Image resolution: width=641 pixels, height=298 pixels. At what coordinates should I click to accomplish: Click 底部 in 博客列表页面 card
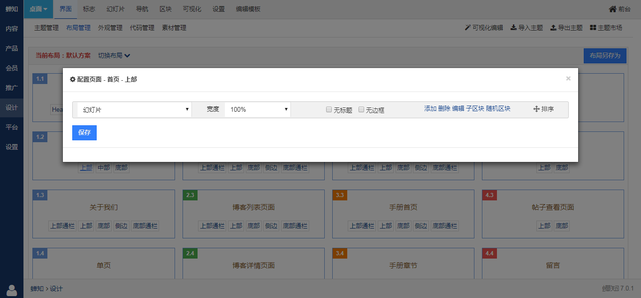coord(253,226)
